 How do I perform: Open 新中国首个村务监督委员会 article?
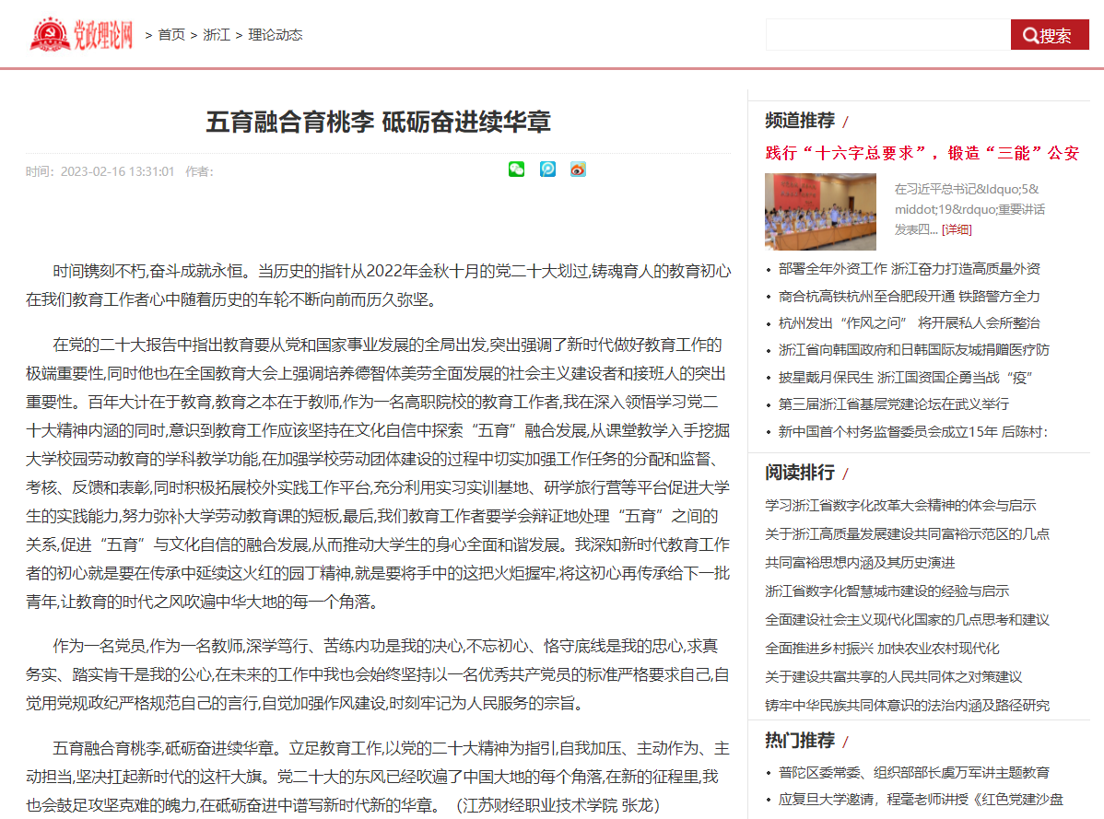click(x=913, y=431)
